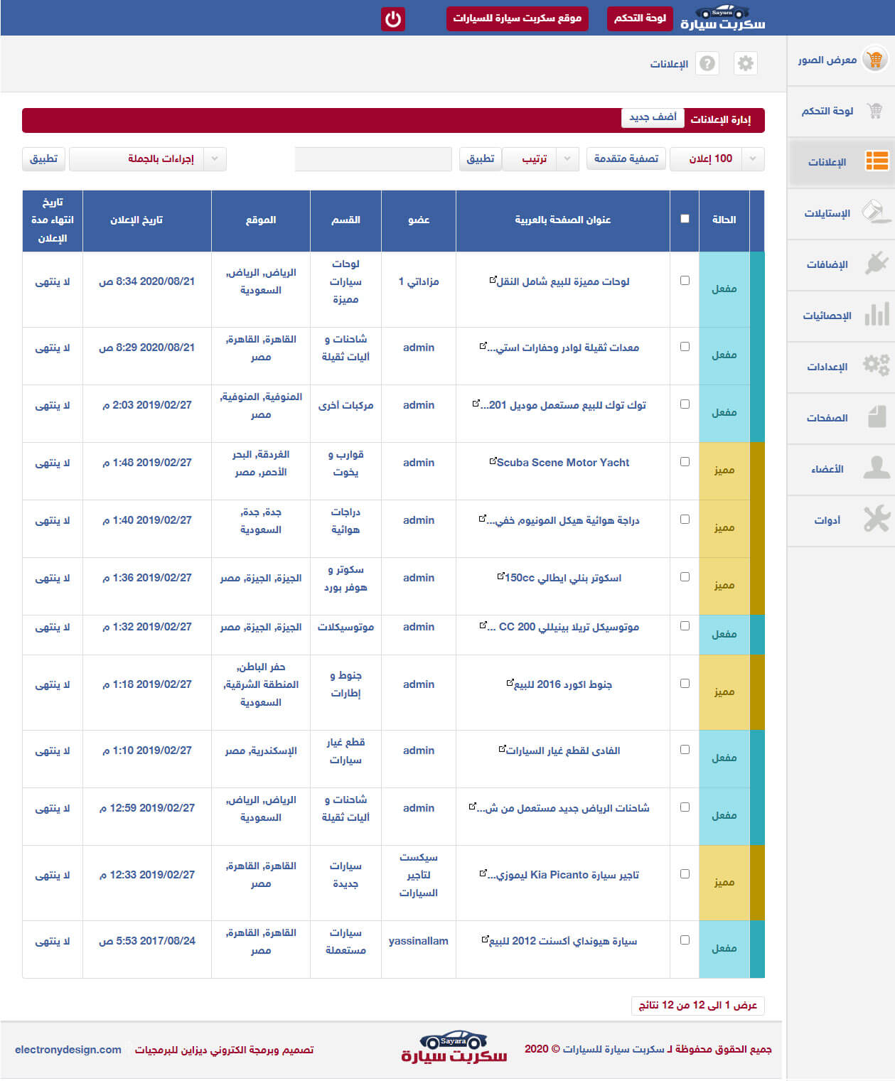Toggle the select-all checkbox in table header
The width and height of the screenshot is (895, 1081).
(685, 219)
